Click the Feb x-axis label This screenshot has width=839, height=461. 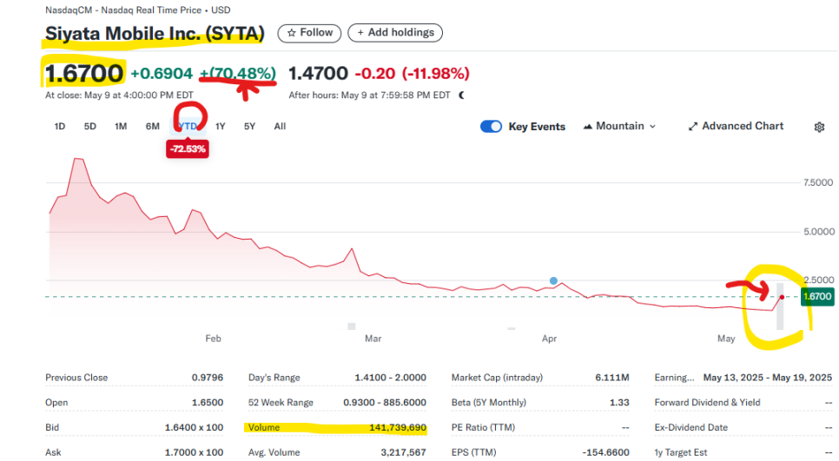coord(213,339)
